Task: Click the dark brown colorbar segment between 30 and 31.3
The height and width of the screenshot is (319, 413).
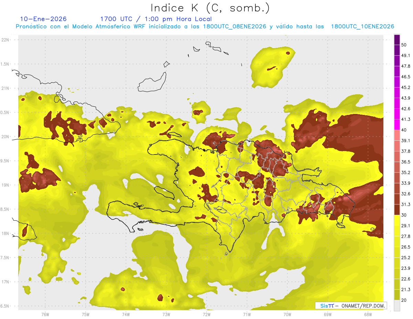Action: (x=397, y=210)
